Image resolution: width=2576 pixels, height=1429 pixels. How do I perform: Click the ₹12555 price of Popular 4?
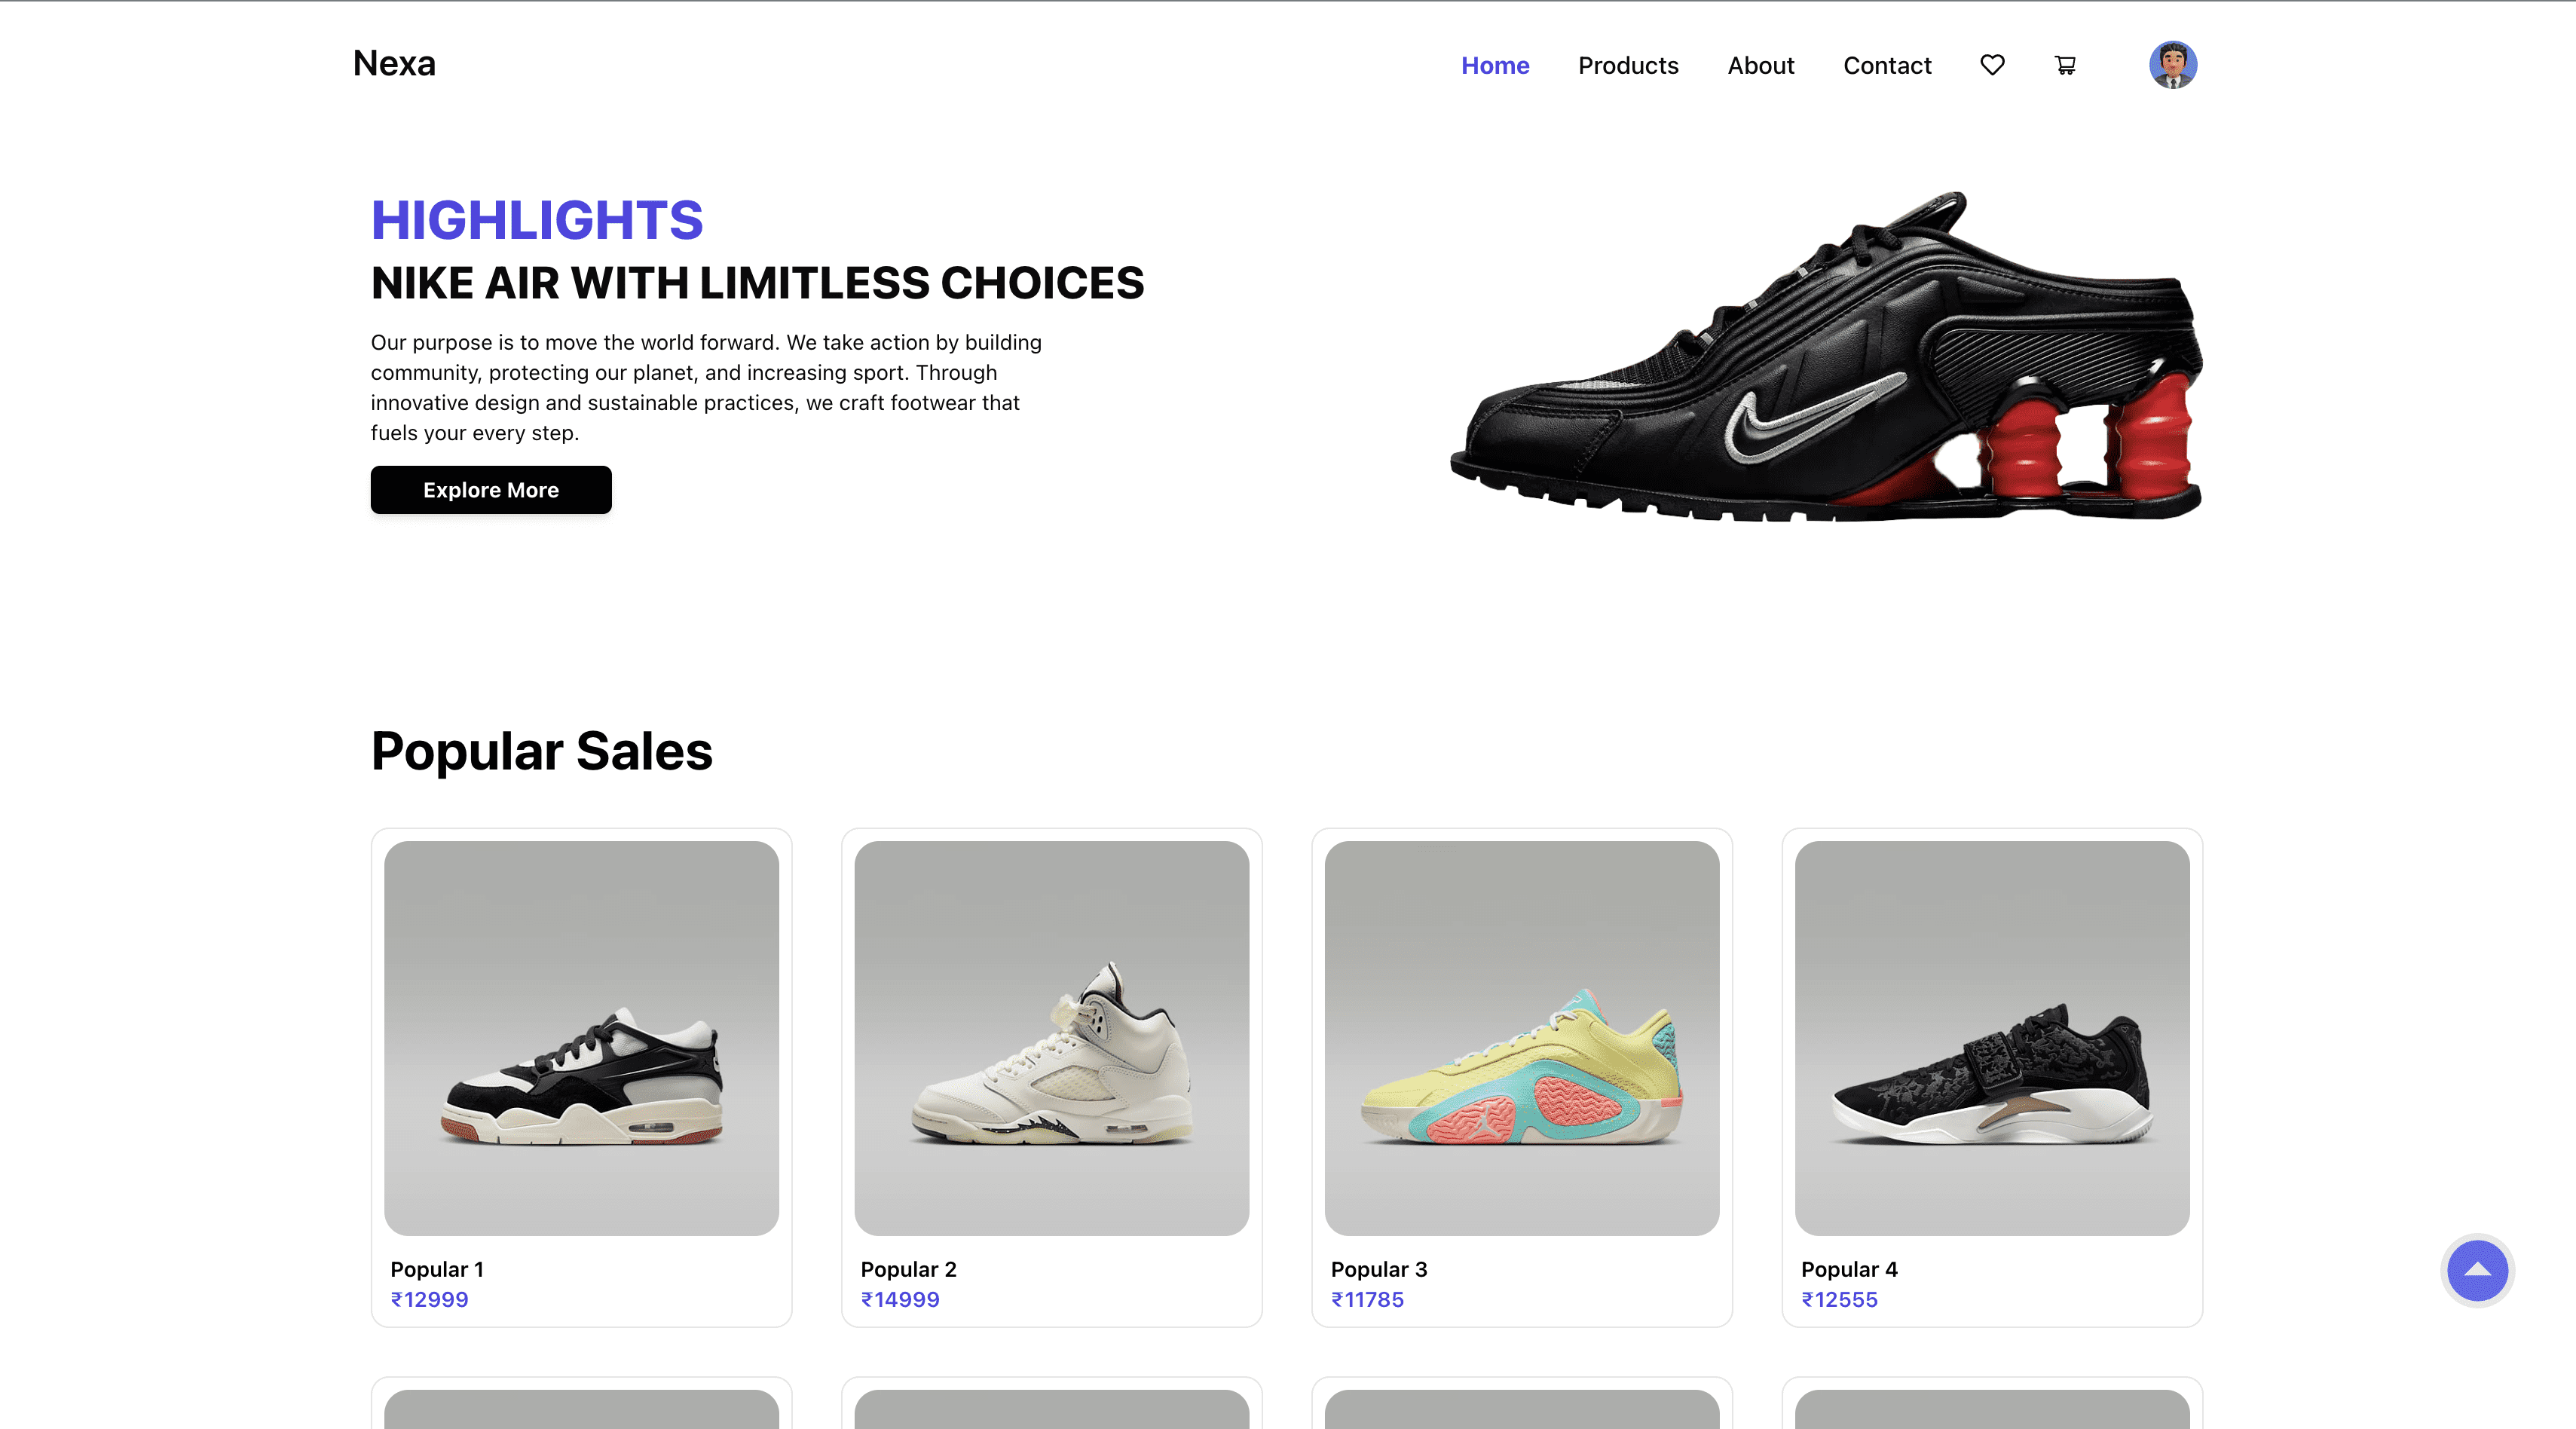(1839, 1299)
